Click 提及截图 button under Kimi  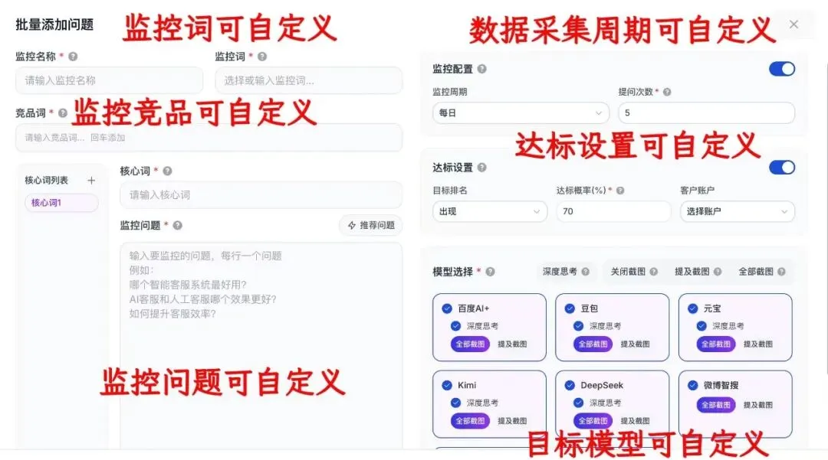[512, 421]
